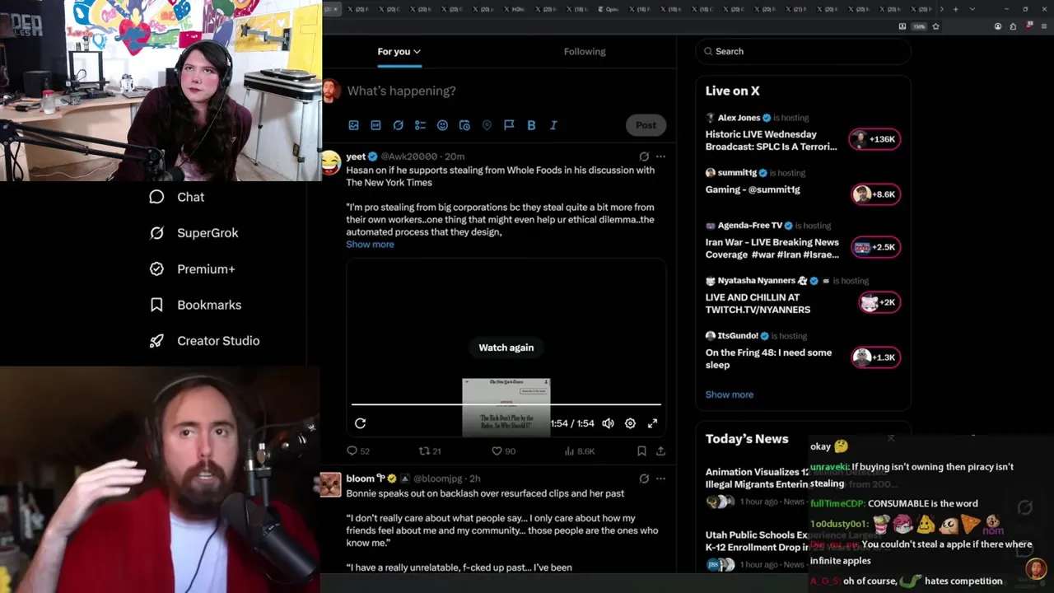Viewport: 1054px width, 593px height.
Task: Click the Premium+ verified badge icon
Action: point(156,269)
